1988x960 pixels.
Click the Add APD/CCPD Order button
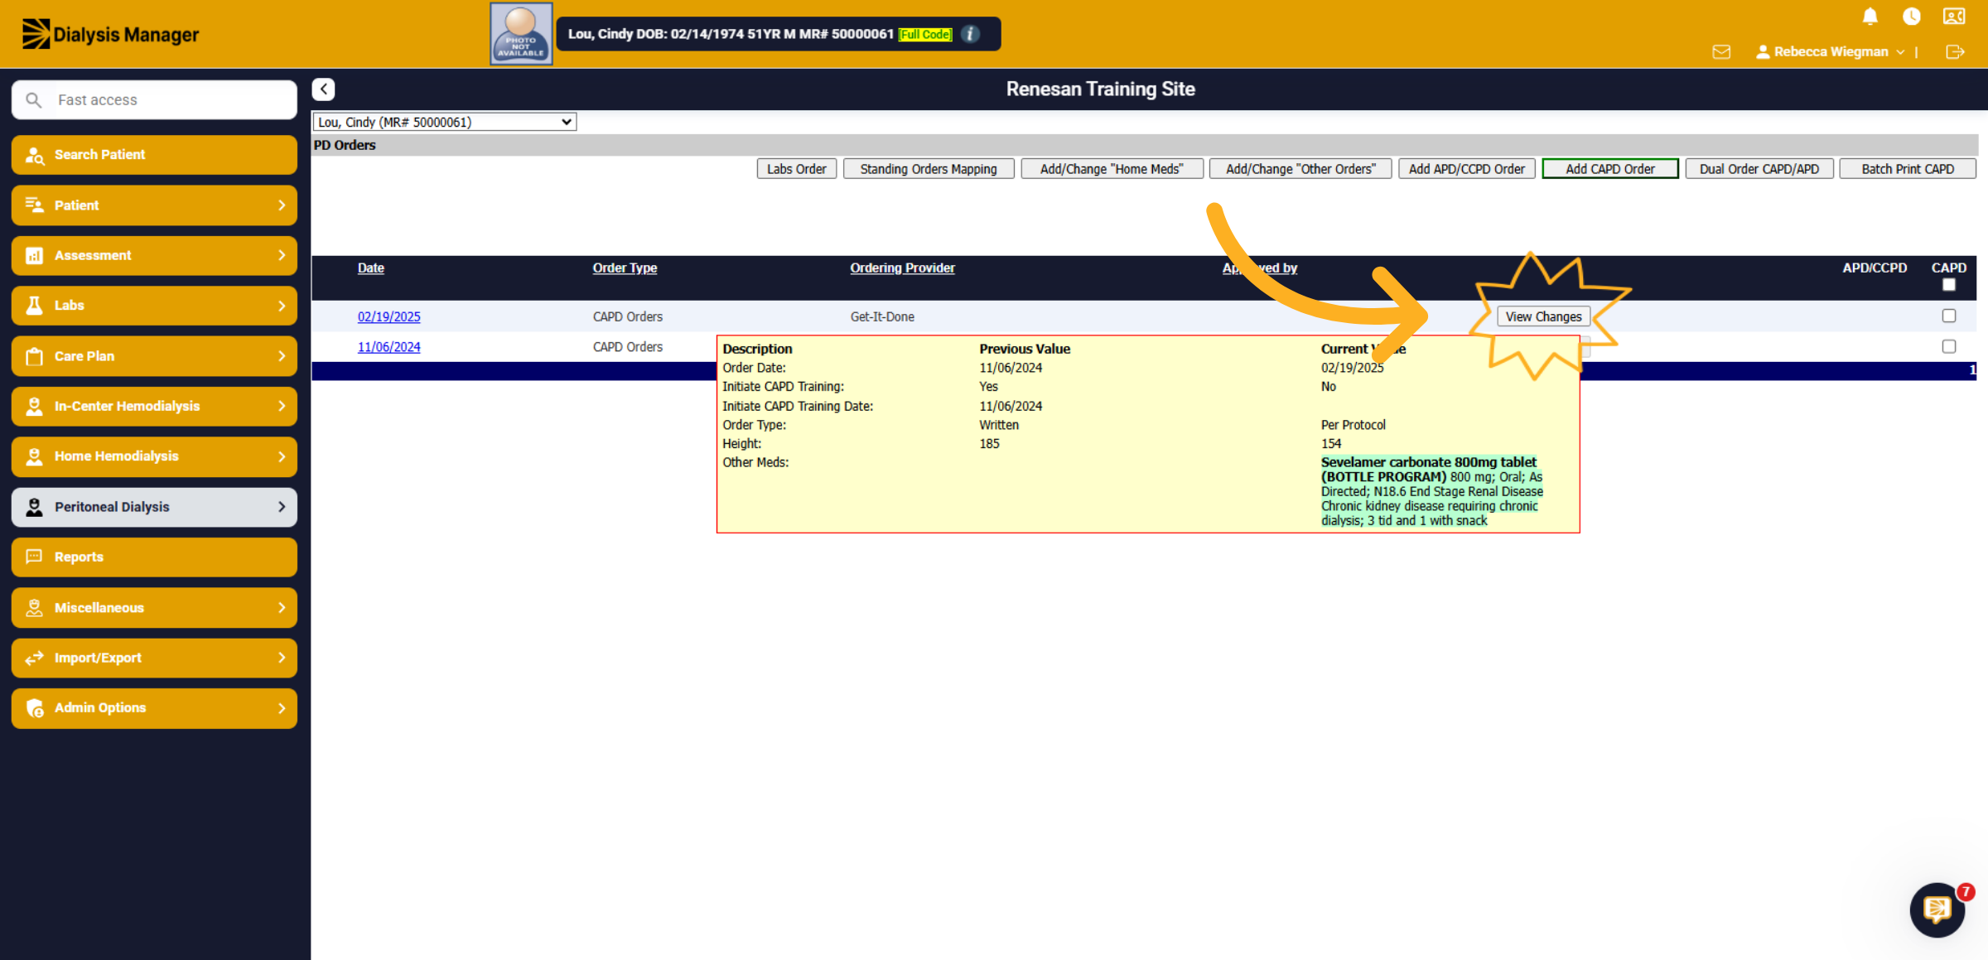1467,169
